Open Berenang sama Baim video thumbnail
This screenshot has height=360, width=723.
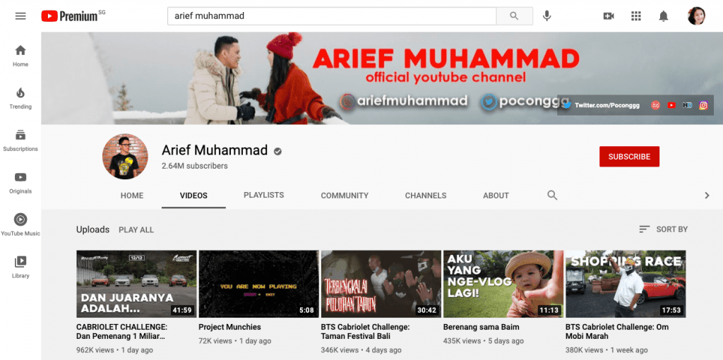(503, 284)
